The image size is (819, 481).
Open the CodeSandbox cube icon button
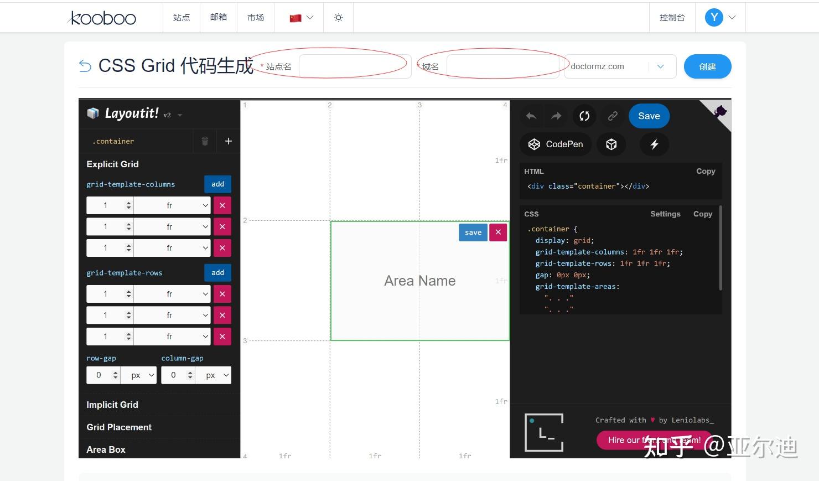(611, 144)
